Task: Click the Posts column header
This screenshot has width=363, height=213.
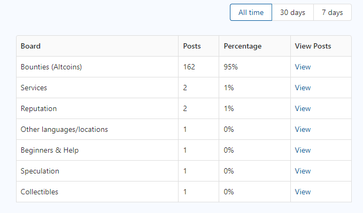Action: pos(192,46)
